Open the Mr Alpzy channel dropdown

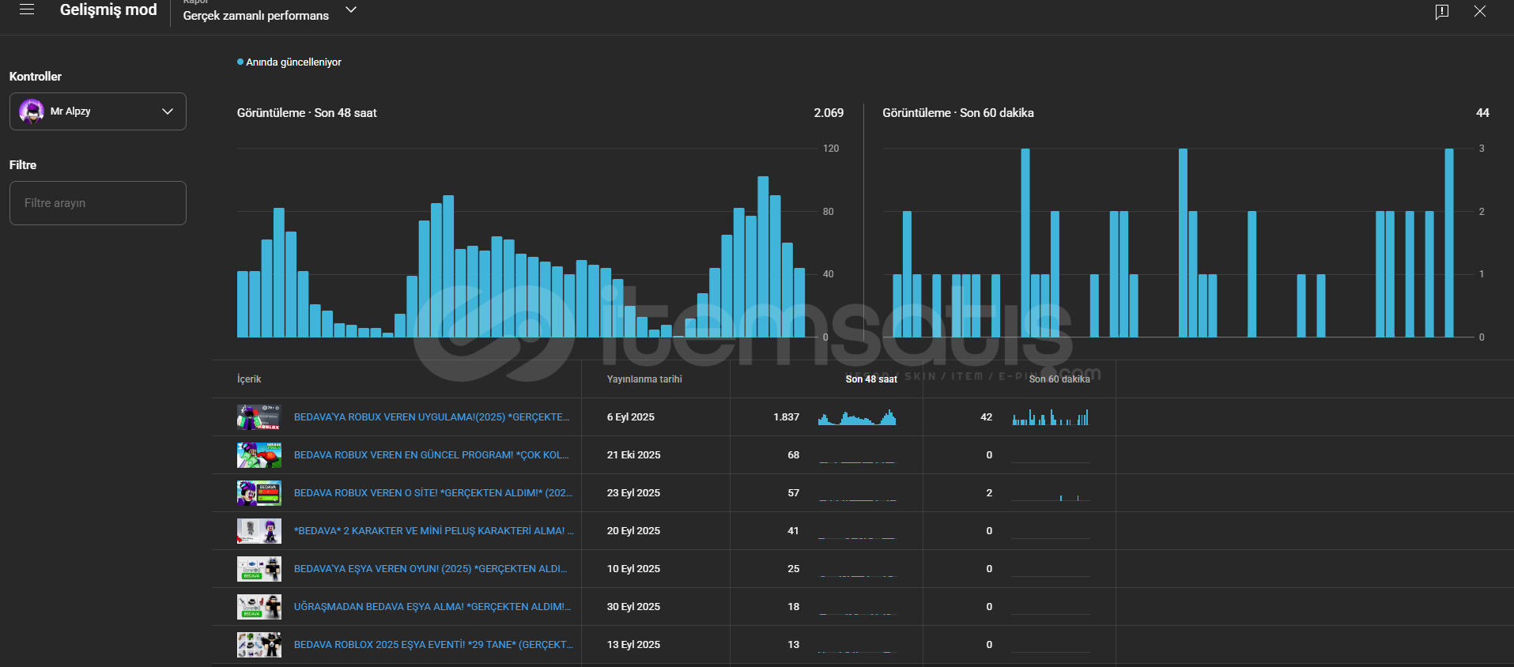tap(167, 111)
